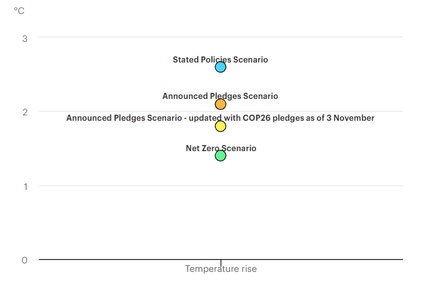This screenshot has height=281, width=429.
Task: Click the "Announced Pledges Scenario" label above orange point
Action: pos(220,96)
